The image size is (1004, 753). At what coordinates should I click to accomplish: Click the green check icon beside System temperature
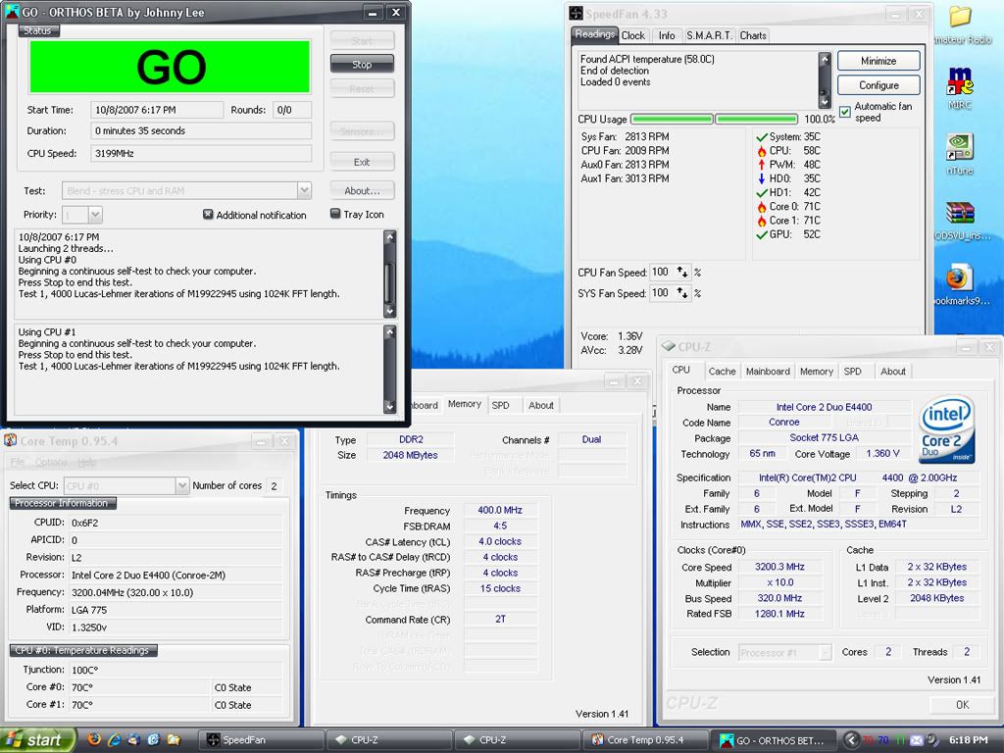[x=761, y=137]
